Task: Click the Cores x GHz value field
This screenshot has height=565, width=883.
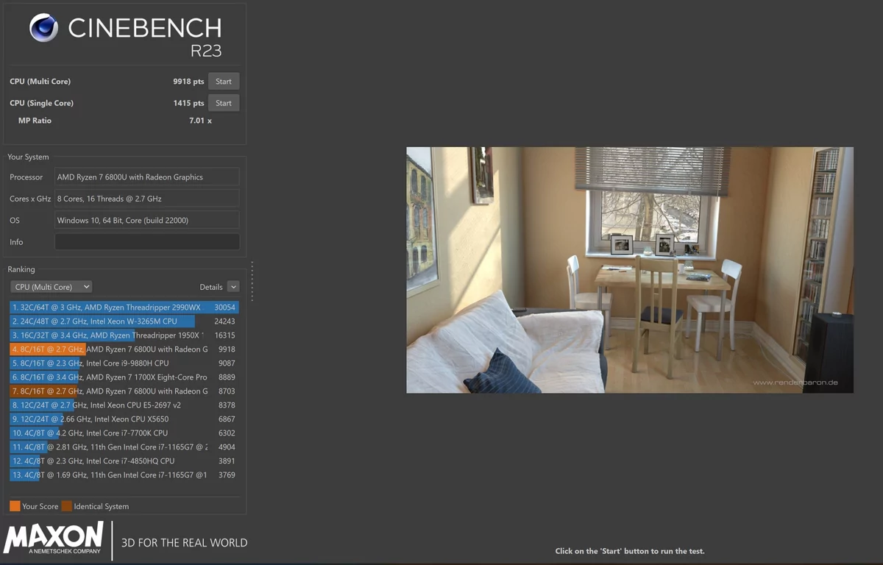Action: coord(147,199)
